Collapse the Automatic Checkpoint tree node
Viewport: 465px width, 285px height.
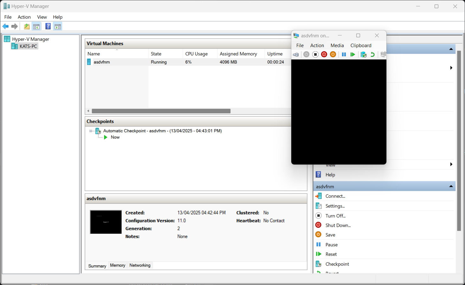pos(91,131)
